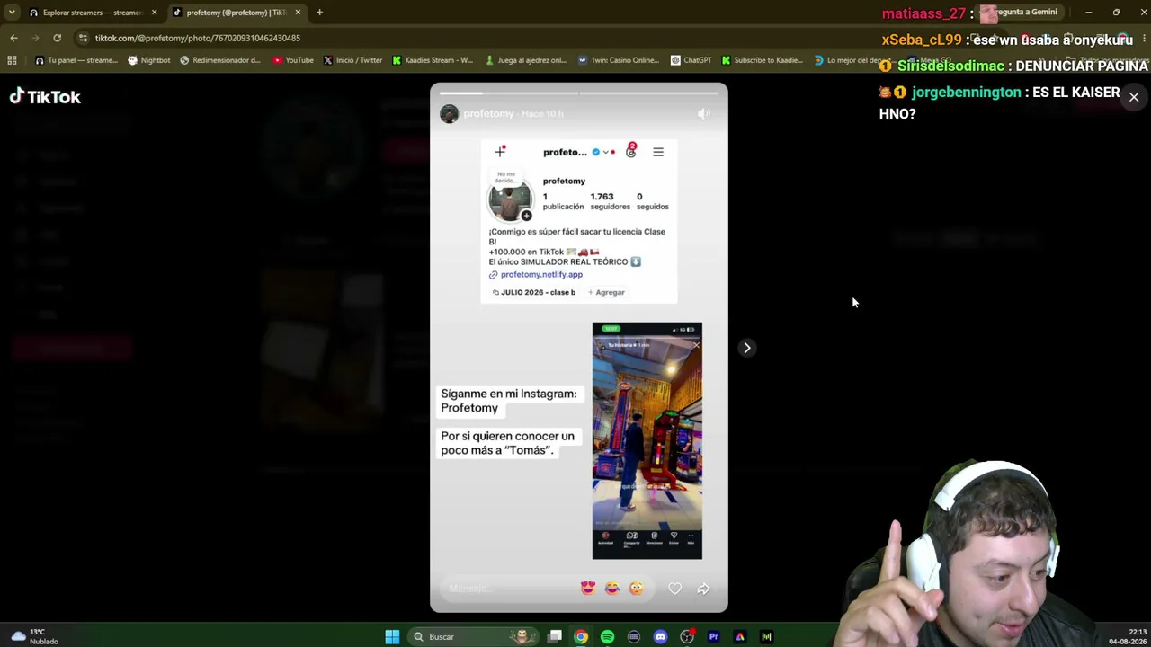Click 'Síganme en mi Instagram' story text
The width and height of the screenshot is (1151, 647).
coord(509,401)
